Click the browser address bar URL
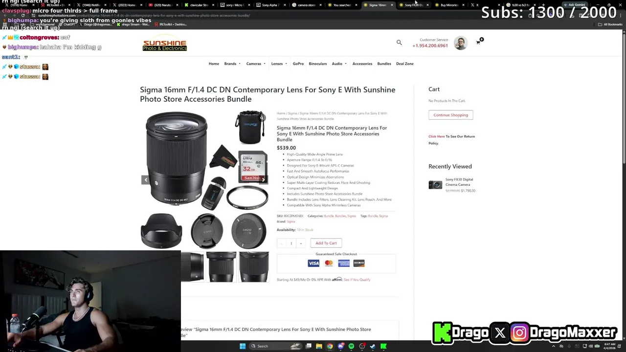Screen dimensions: 626x352 144,15
